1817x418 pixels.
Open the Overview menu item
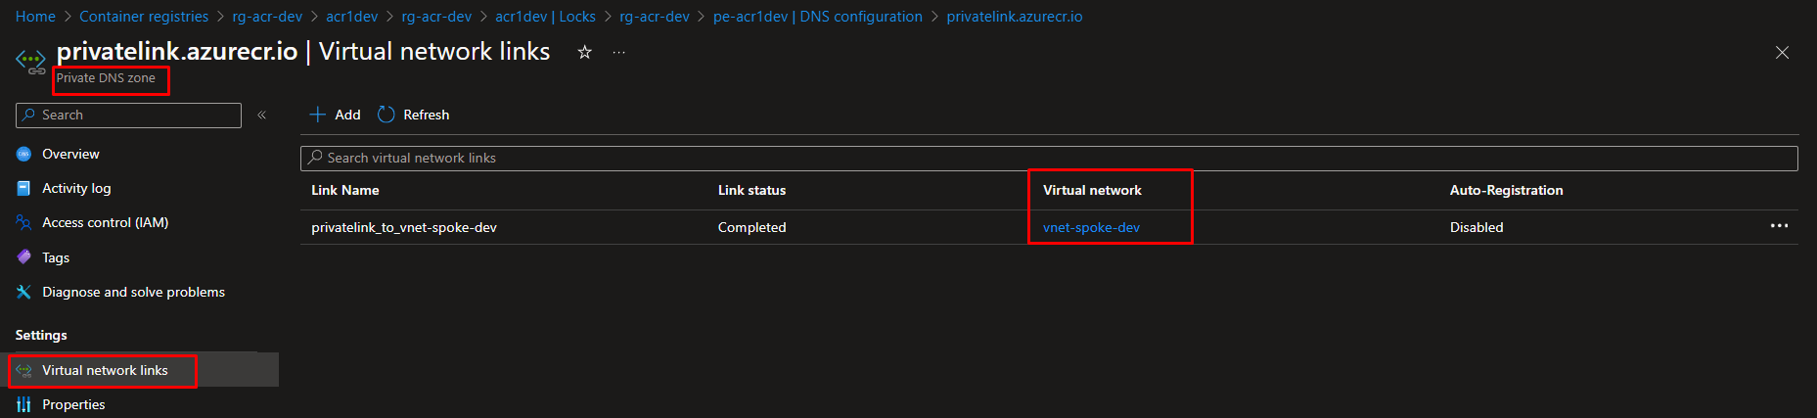pyautogui.click(x=70, y=154)
